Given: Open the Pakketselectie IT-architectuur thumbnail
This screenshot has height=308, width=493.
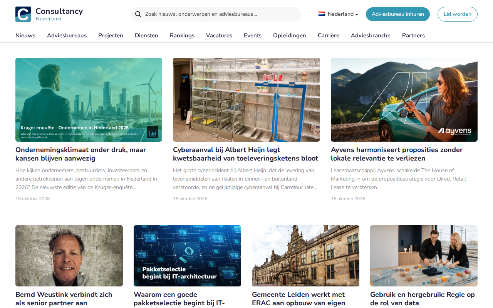Looking at the screenshot, I should [x=187, y=256].
